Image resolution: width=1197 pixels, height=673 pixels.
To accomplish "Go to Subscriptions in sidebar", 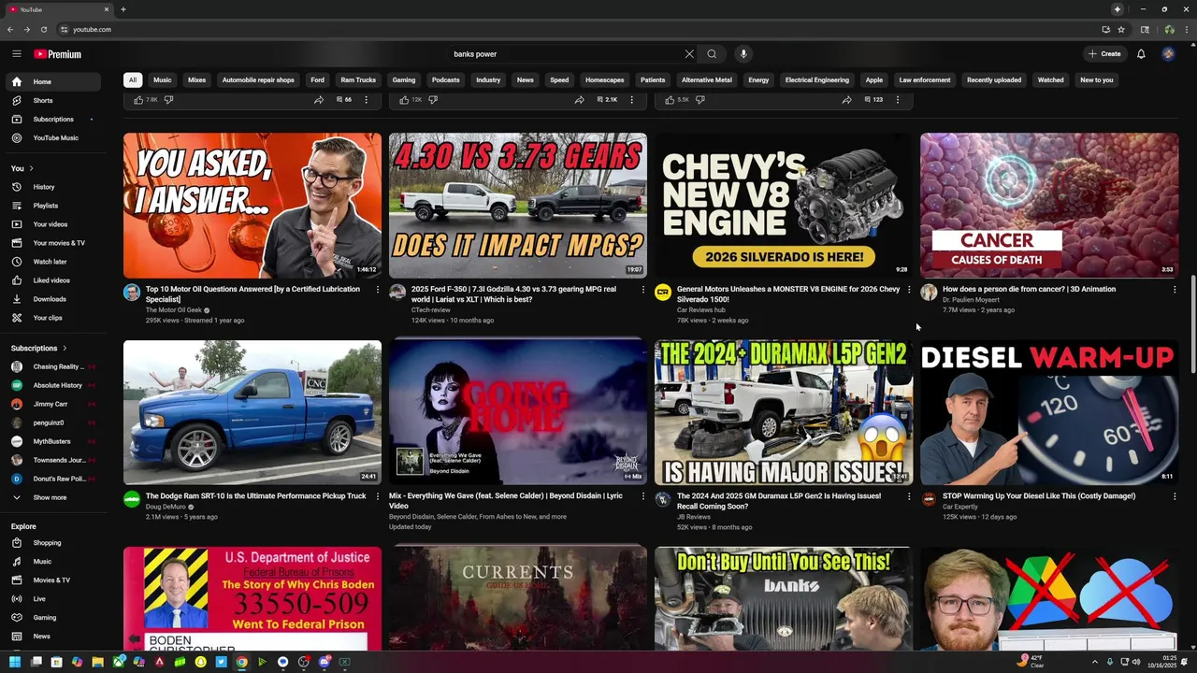I will click(x=52, y=119).
